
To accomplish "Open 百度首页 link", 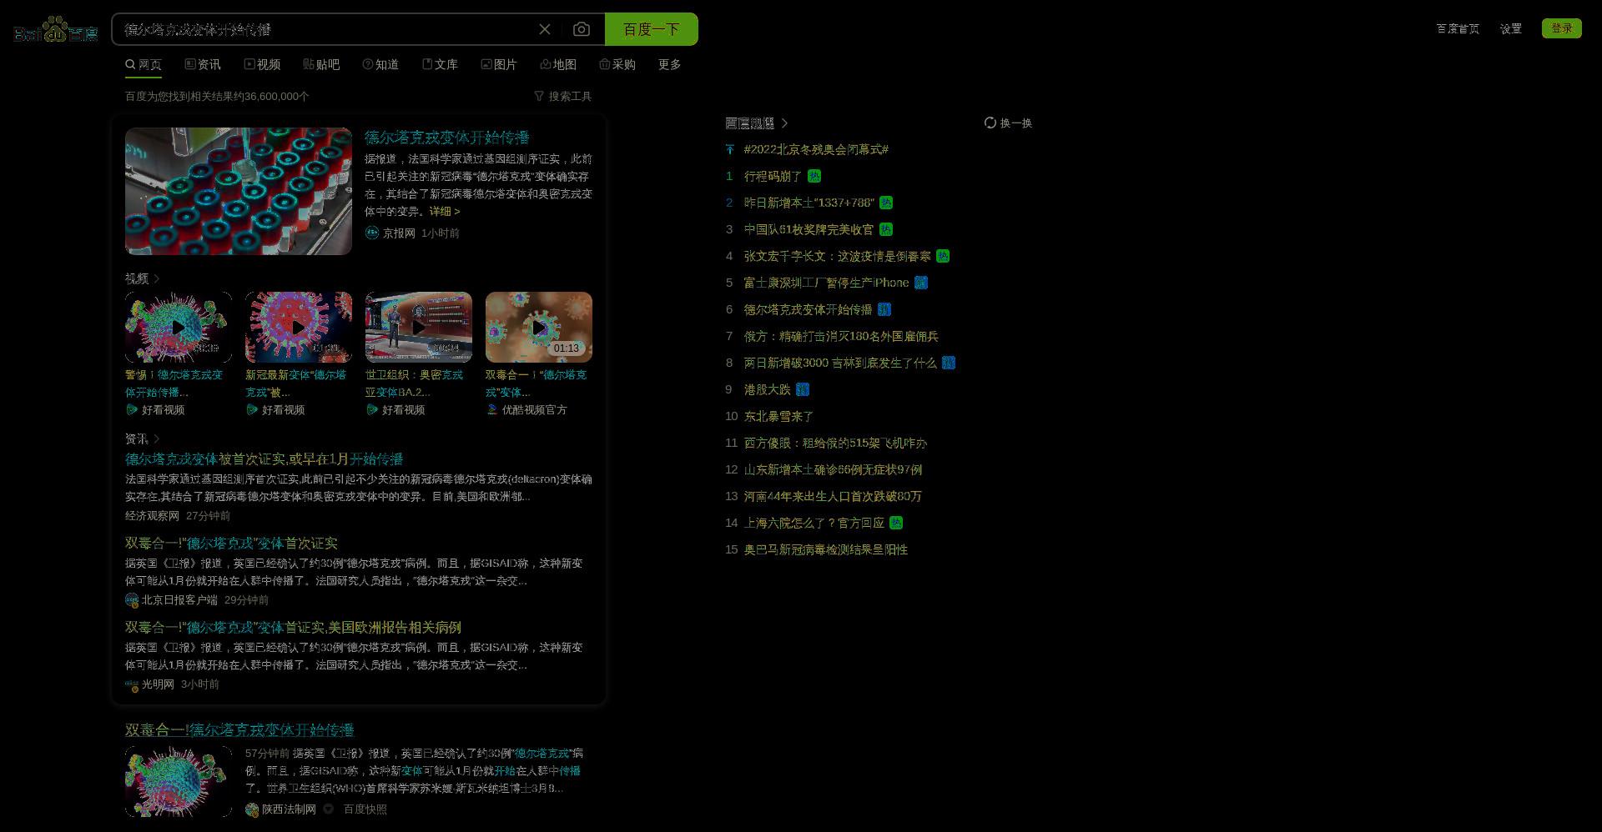I will click(1458, 28).
